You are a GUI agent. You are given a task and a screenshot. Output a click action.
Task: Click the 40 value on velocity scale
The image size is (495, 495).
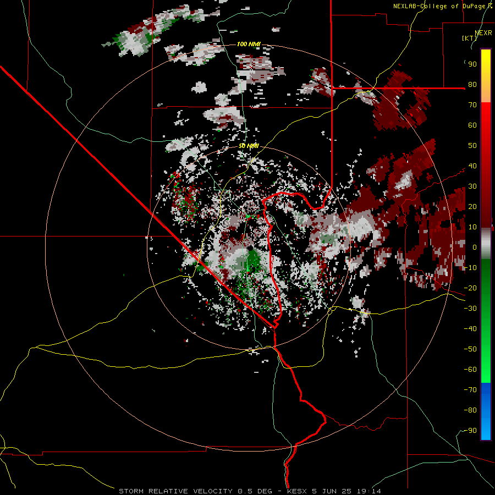[x=472, y=166]
